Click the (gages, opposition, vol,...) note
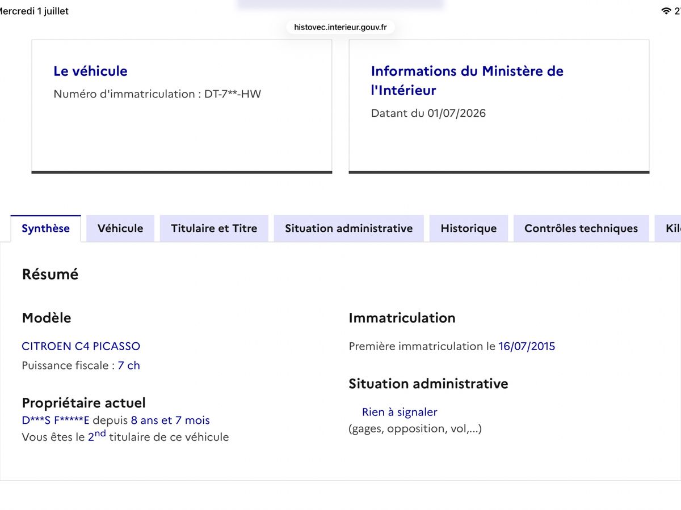The height and width of the screenshot is (510, 681). click(415, 428)
